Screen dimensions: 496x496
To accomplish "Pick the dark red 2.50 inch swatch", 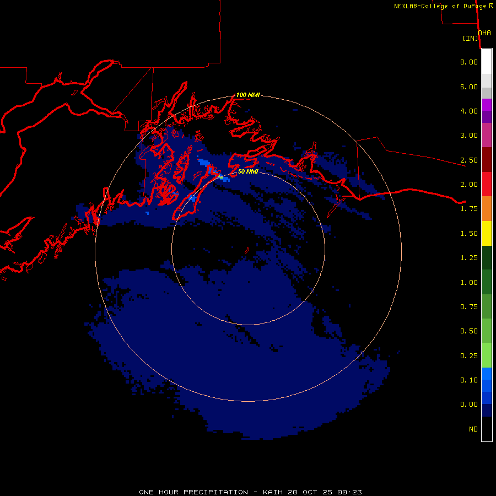I will click(487, 160).
